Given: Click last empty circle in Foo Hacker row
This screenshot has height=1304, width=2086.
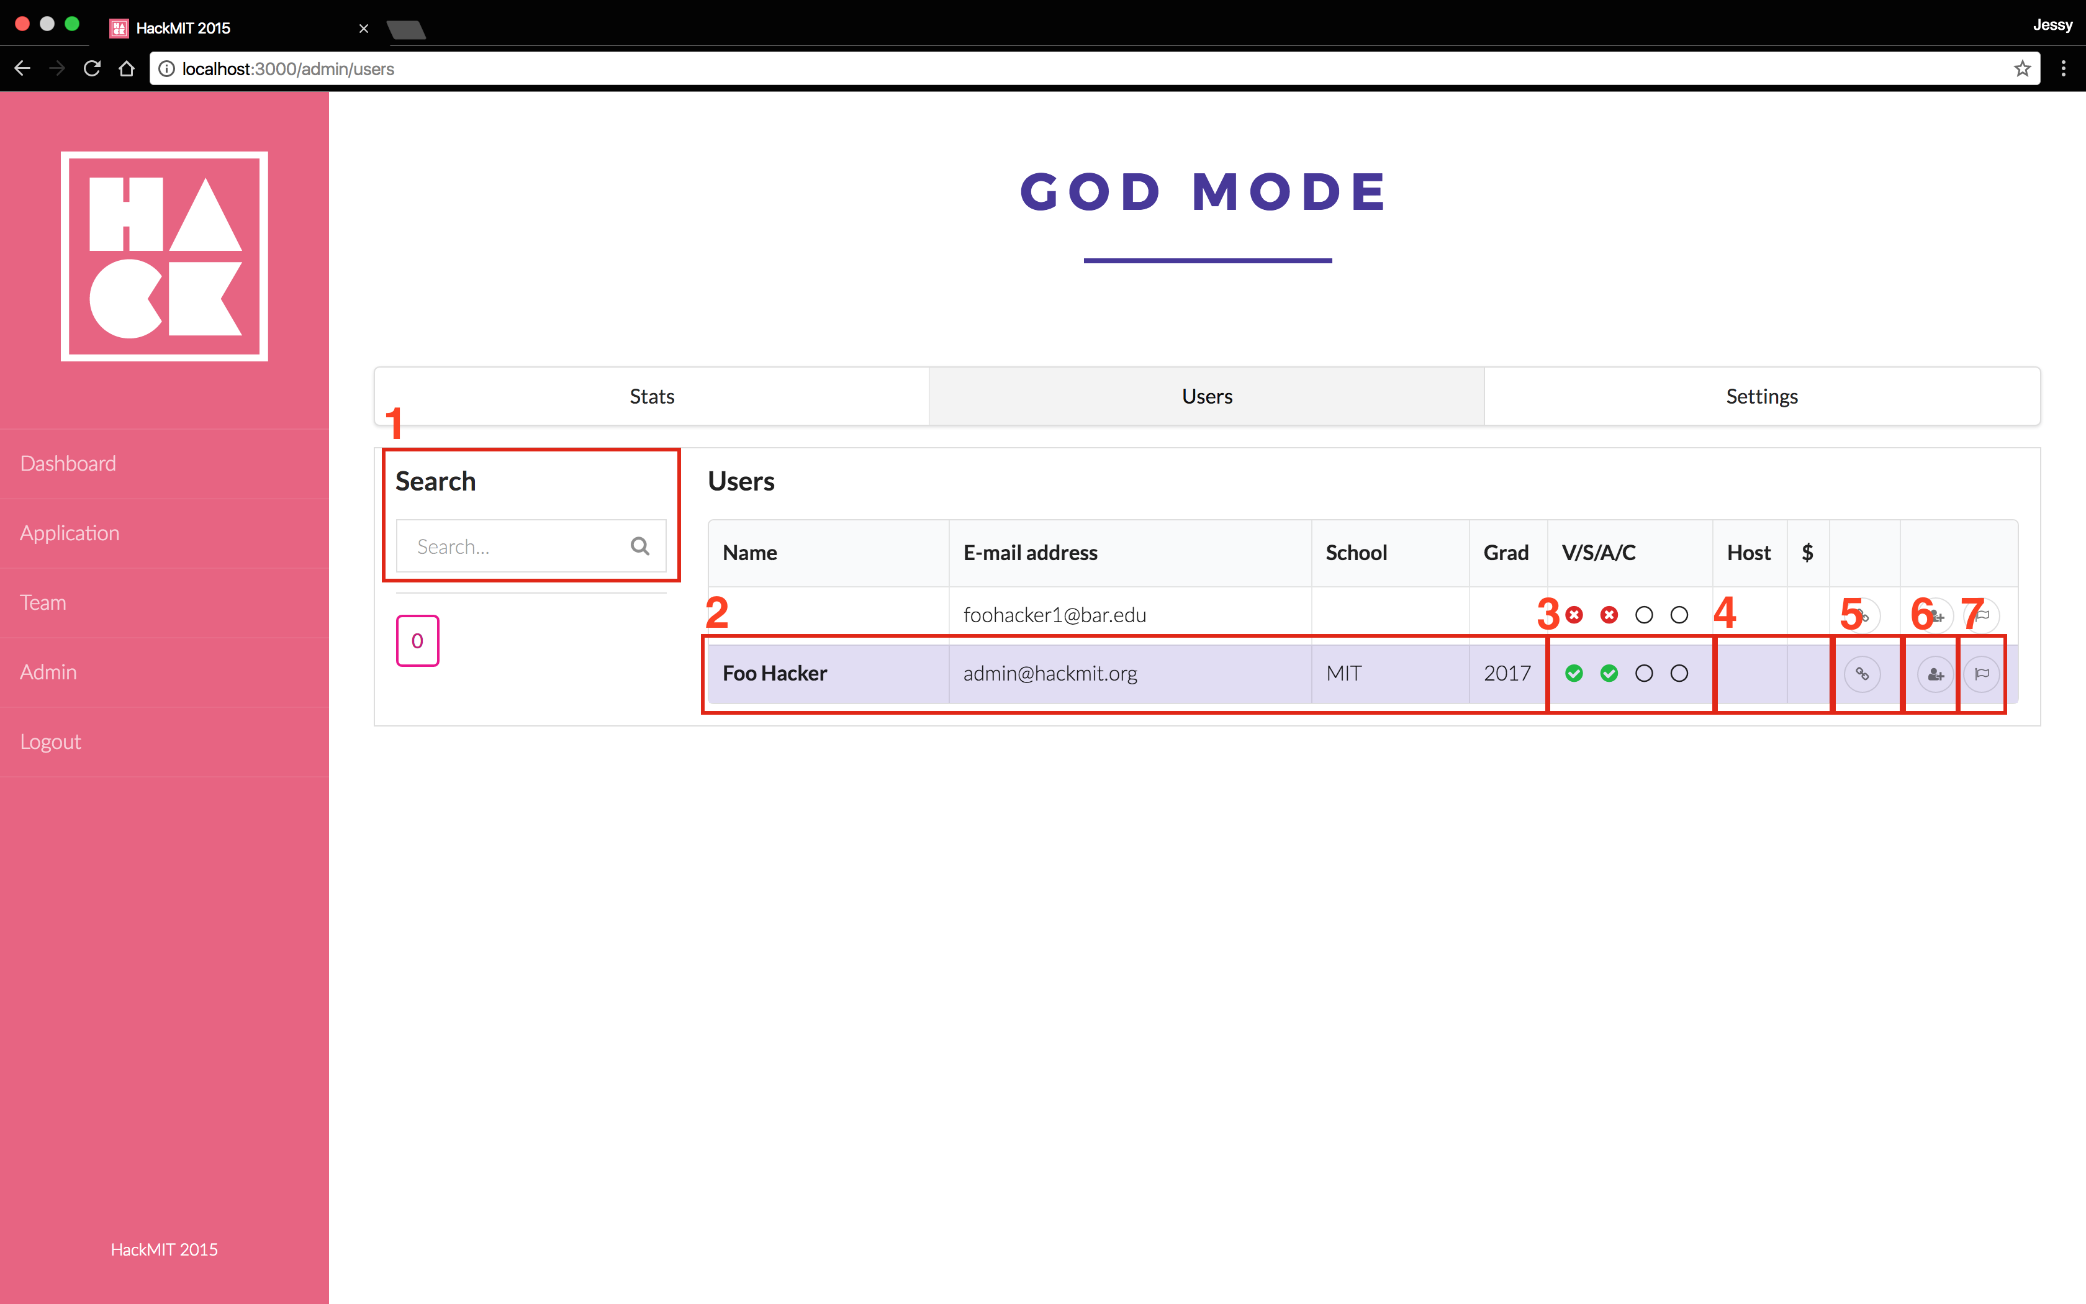Looking at the screenshot, I should point(1679,674).
